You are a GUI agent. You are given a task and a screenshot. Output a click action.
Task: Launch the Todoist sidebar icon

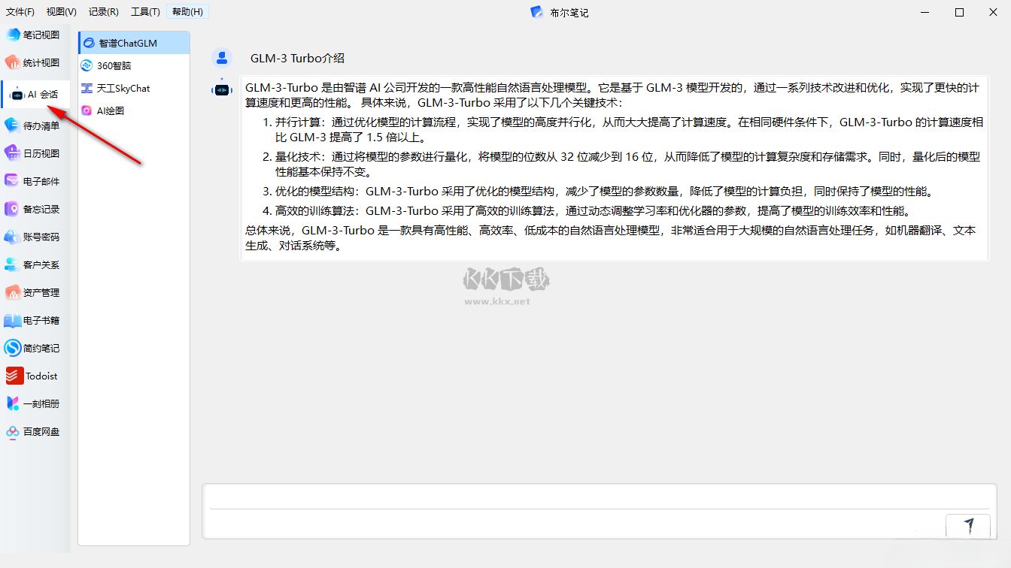[x=14, y=376]
